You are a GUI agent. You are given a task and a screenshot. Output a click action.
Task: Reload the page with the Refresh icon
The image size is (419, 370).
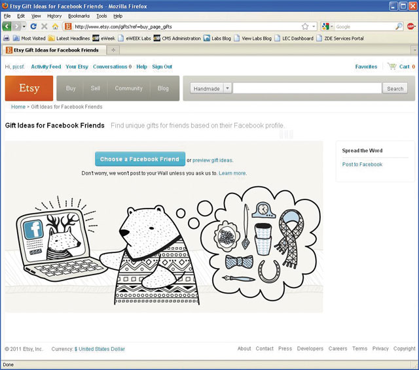pos(33,26)
